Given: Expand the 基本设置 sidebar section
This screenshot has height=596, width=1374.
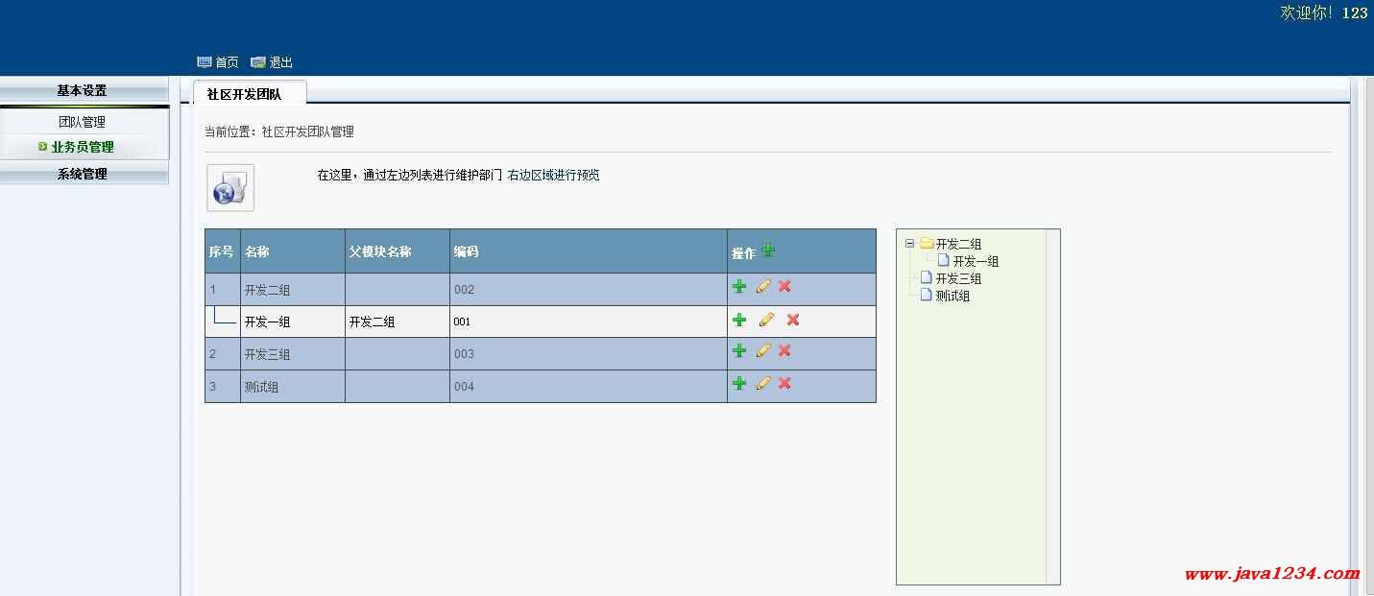Looking at the screenshot, I should (83, 90).
